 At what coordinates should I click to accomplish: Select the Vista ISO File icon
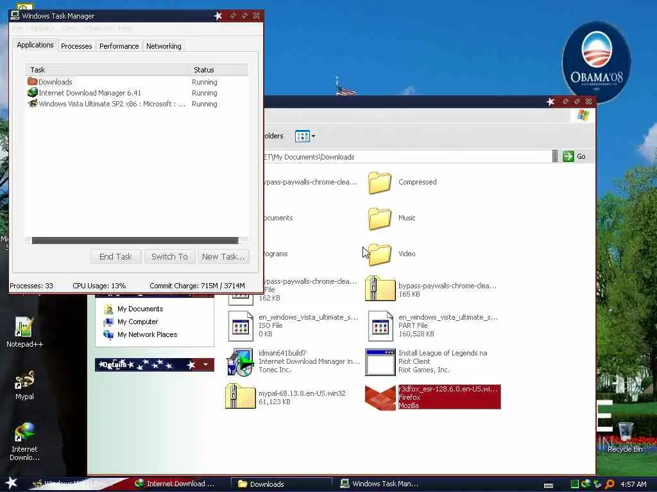point(241,326)
